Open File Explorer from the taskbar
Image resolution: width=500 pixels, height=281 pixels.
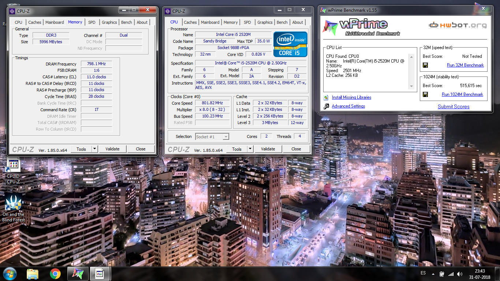click(33, 274)
